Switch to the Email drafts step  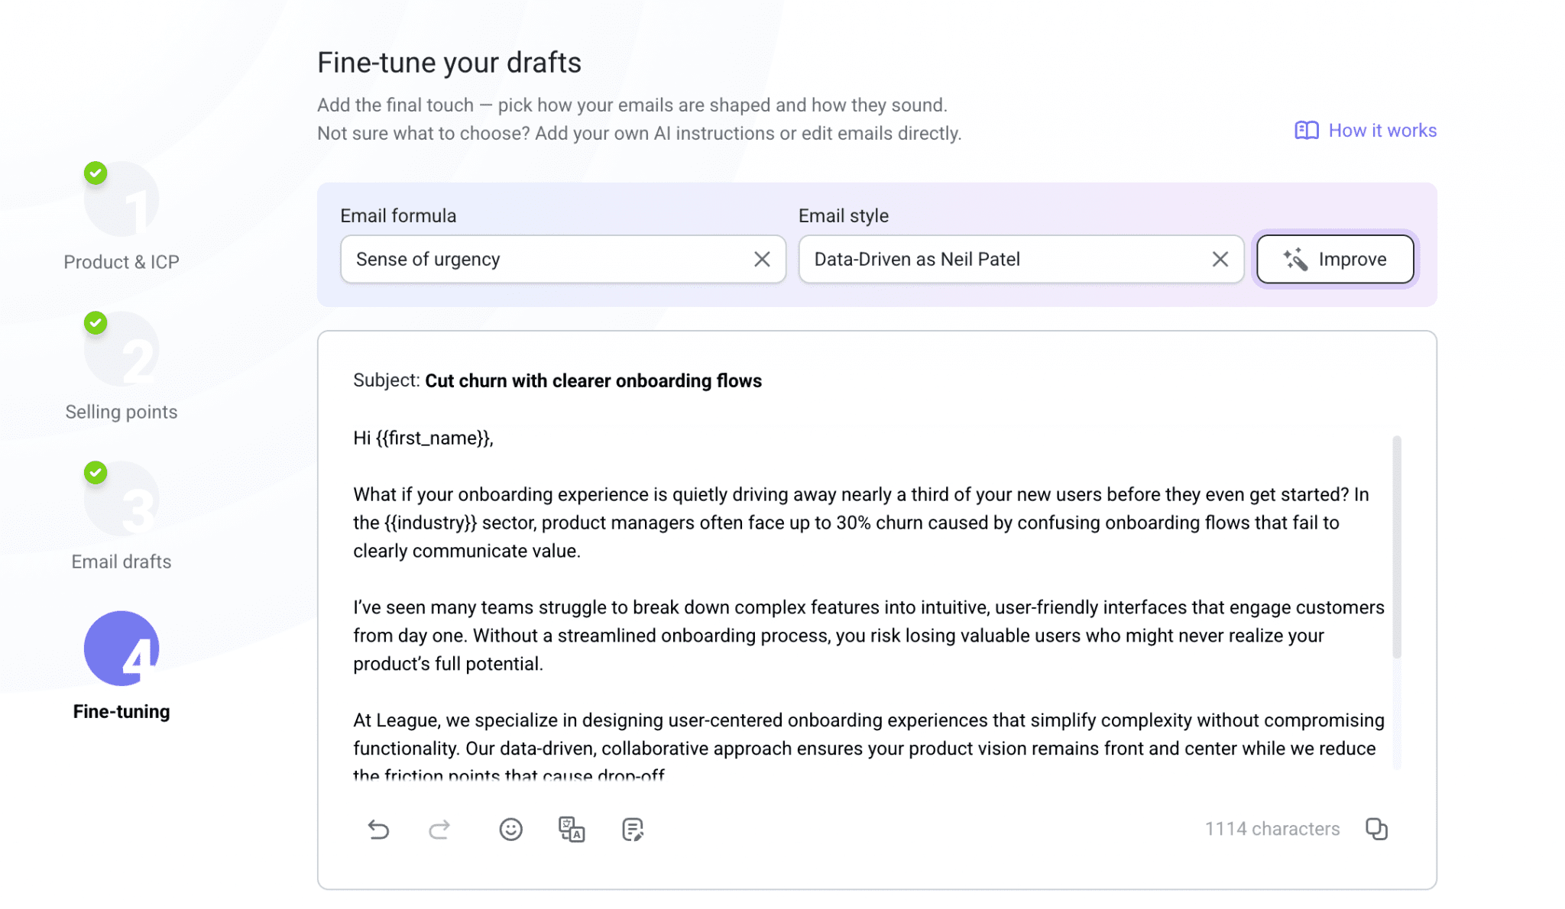coord(121,561)
